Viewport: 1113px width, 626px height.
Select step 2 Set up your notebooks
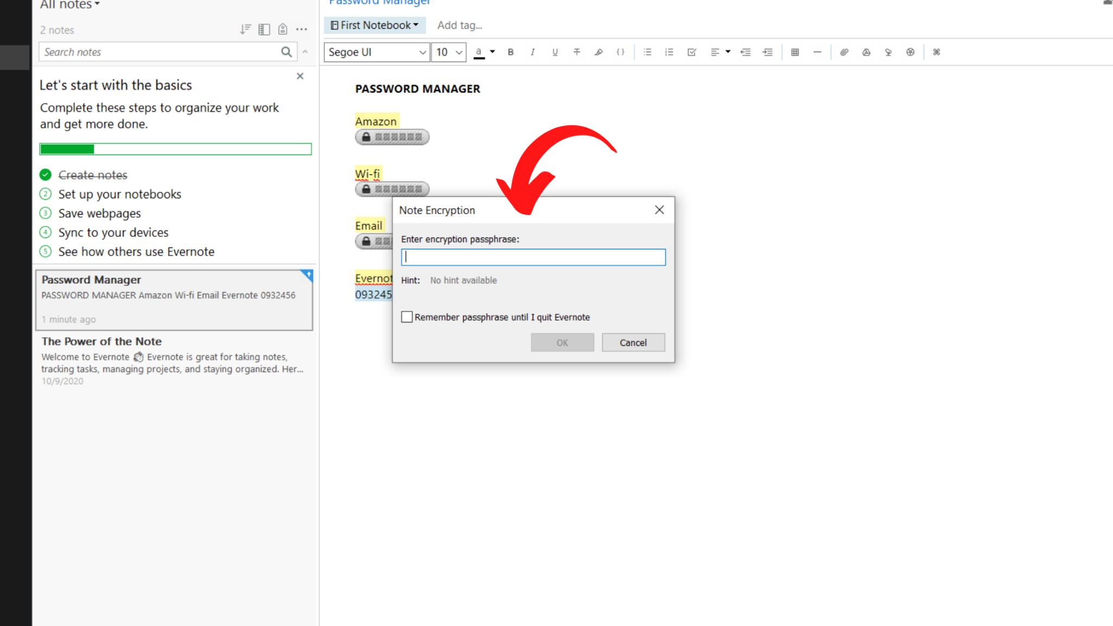120,194
